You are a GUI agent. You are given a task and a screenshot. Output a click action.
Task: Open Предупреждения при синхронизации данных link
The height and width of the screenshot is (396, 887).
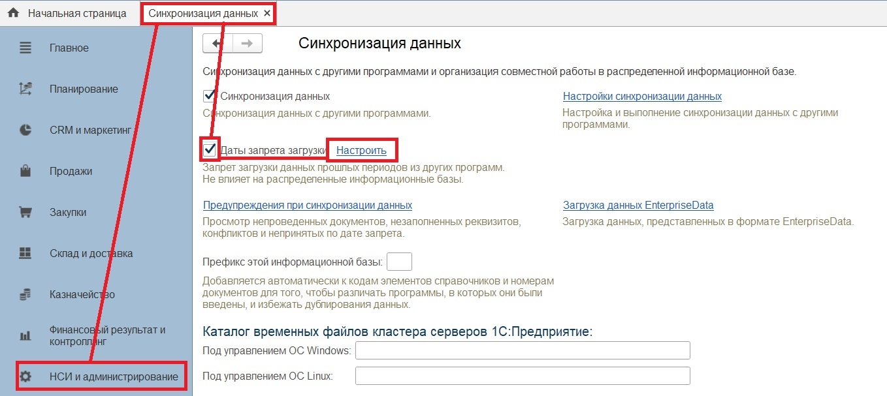click(x=308, y=206)
